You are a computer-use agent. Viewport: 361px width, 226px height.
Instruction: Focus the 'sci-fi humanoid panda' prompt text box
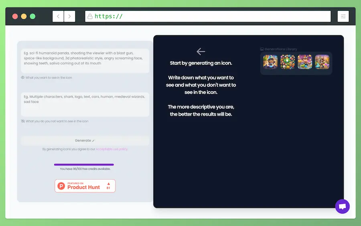pos(85,60)
